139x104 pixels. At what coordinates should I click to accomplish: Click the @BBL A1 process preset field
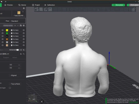point(10,54)
